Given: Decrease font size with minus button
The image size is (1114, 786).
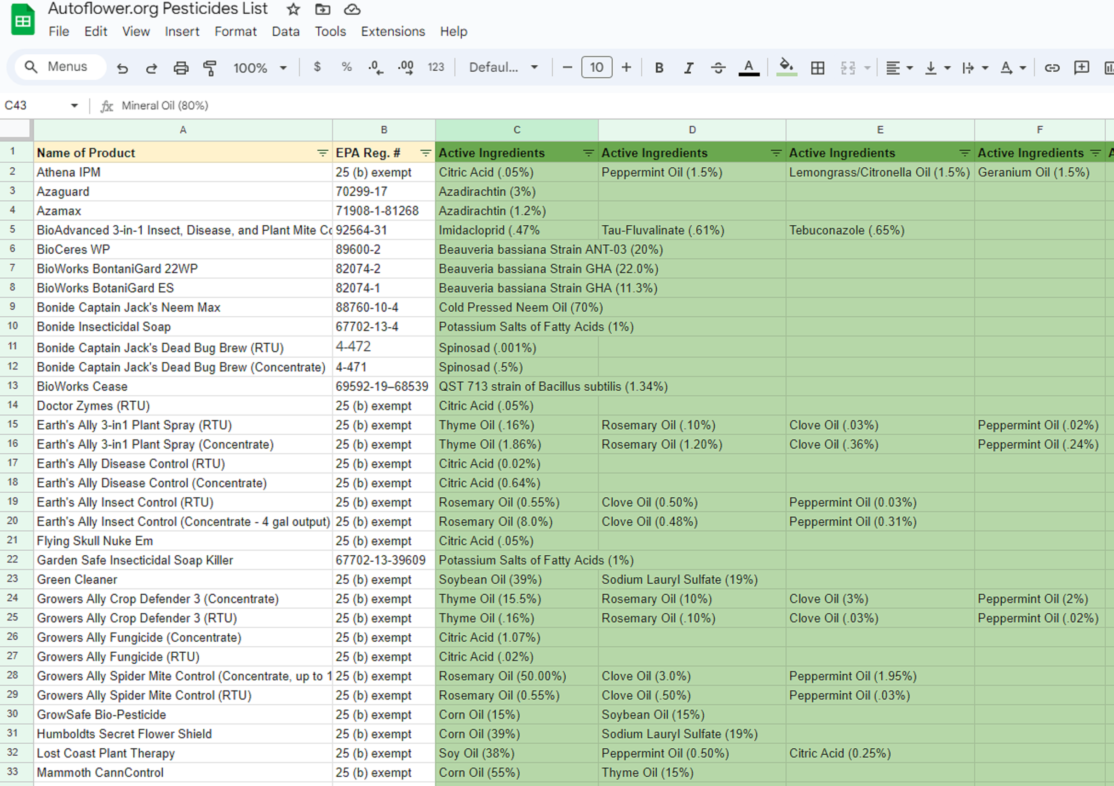Looking at the screenshot, I should coord(567,67).
